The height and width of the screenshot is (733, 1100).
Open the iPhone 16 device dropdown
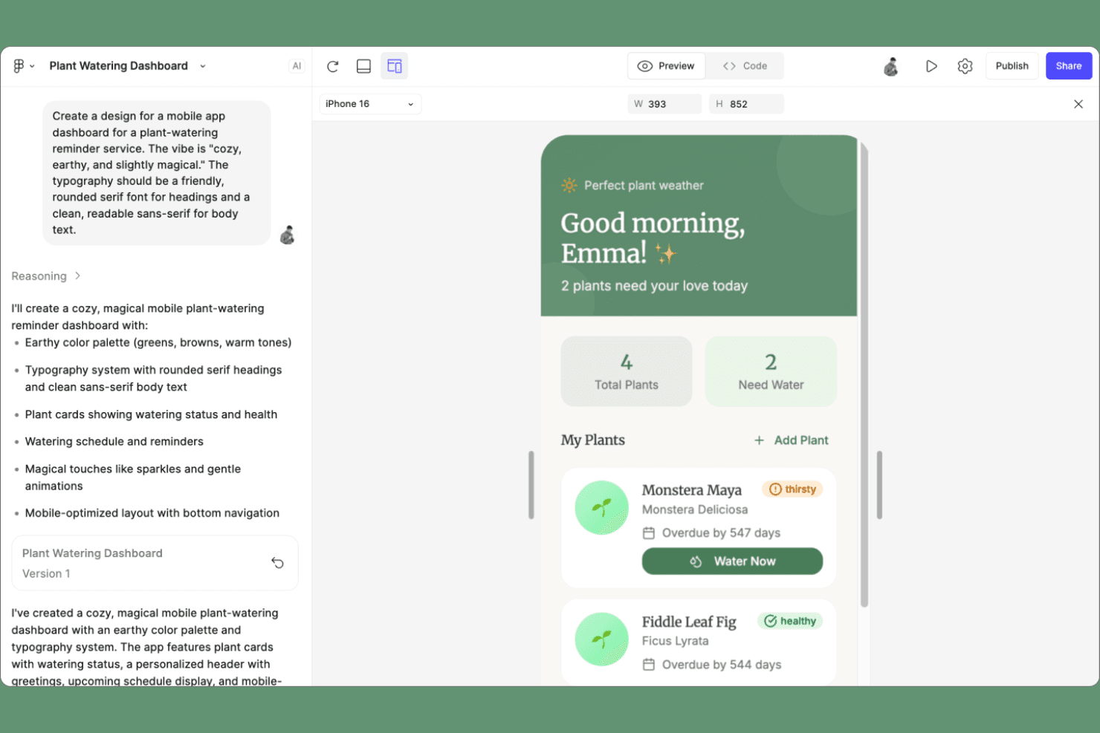370,104
